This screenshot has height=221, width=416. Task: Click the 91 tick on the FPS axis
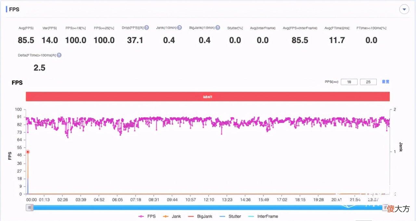click(x=19, y=117)
